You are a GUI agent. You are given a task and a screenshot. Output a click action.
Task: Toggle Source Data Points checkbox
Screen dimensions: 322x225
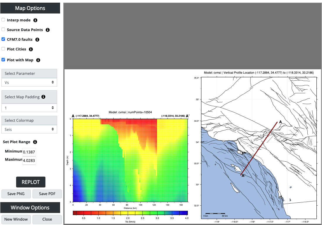pos(3,30)
